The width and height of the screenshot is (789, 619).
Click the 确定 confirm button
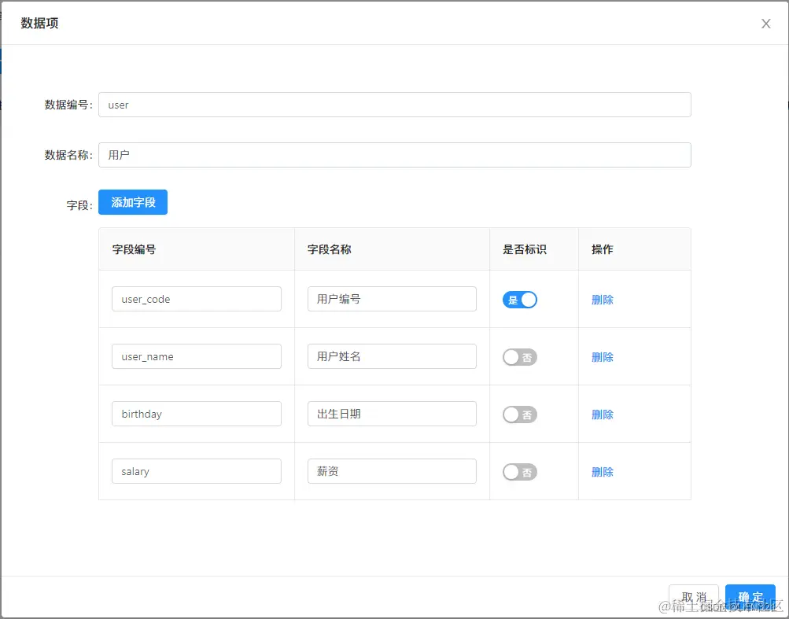point(750,596)
